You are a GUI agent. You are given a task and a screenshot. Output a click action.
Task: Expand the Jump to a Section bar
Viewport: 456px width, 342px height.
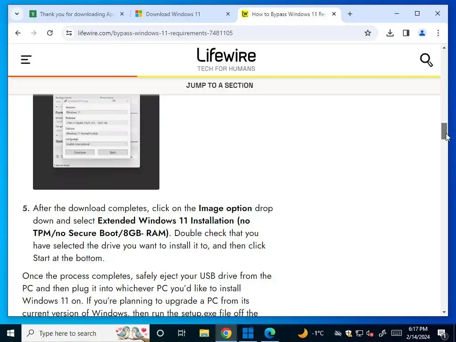coord(220,85)
